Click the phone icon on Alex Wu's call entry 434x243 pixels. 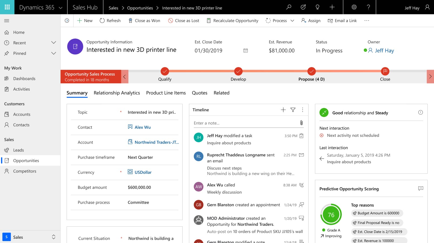pos(301,185)
